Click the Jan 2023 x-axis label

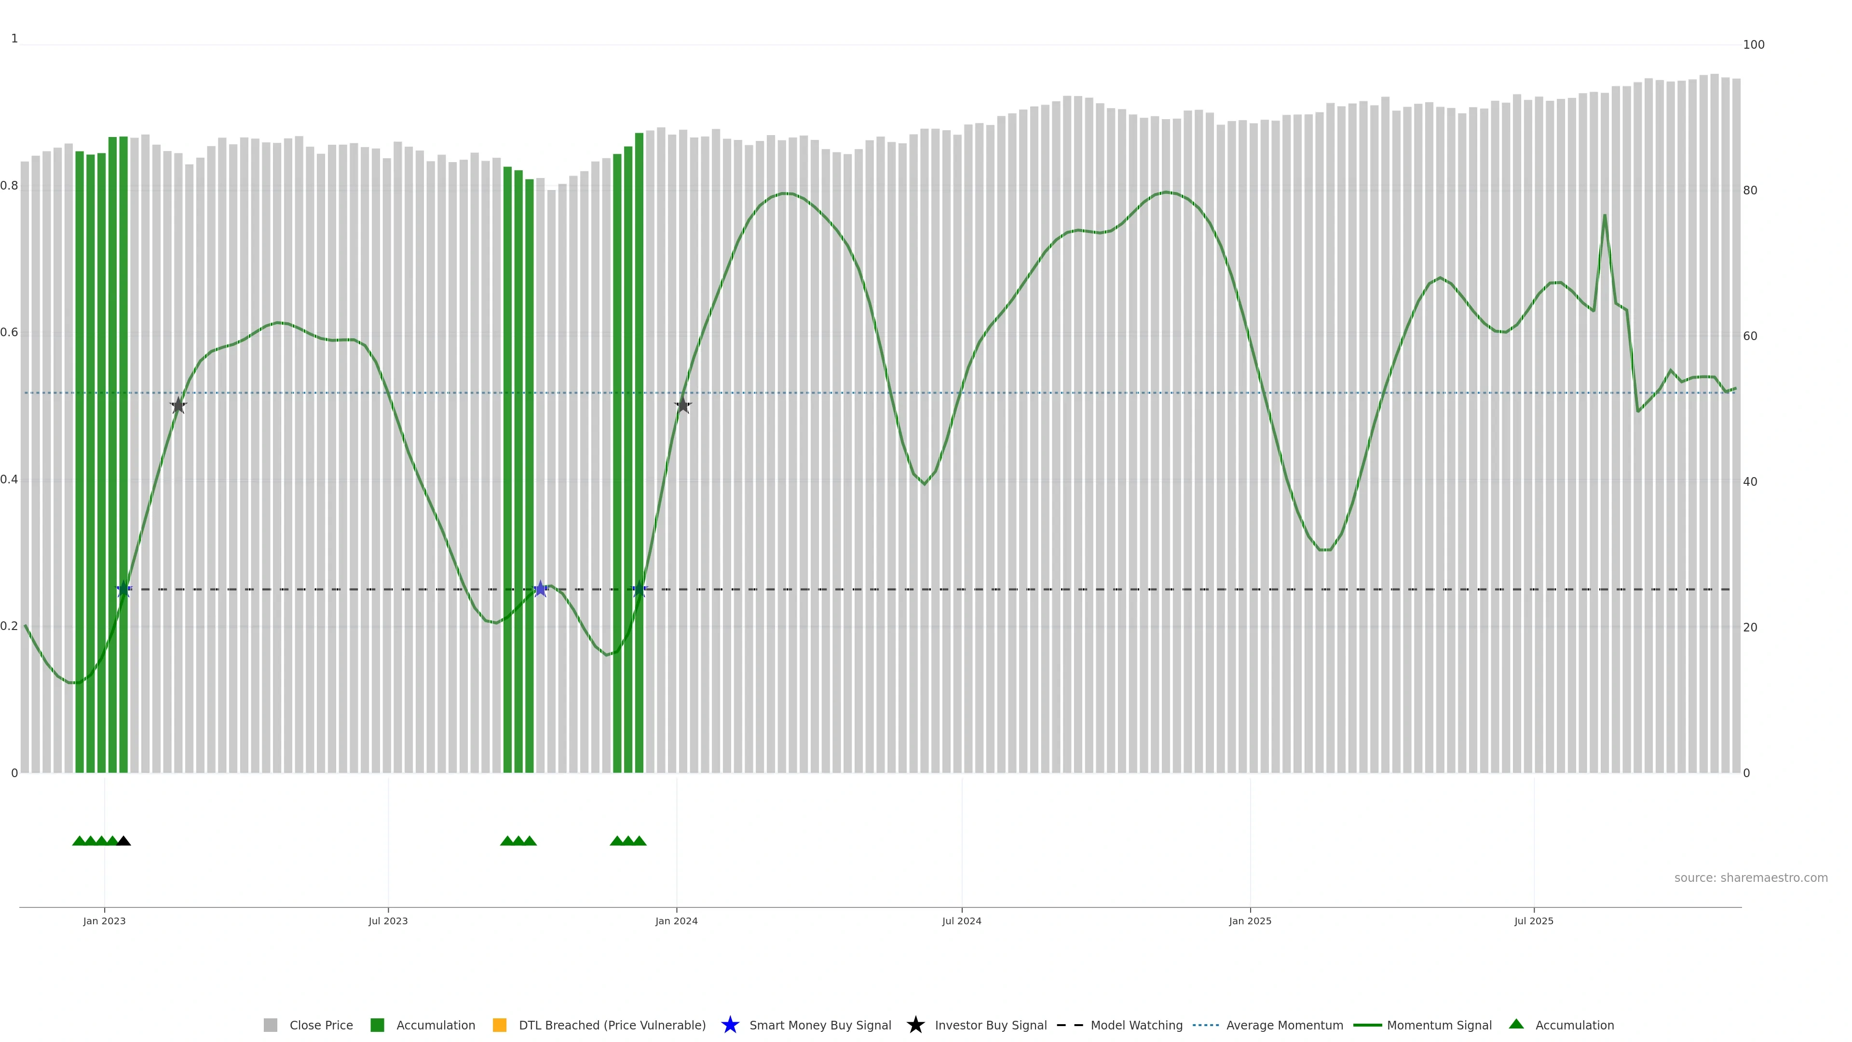point(104,921)
